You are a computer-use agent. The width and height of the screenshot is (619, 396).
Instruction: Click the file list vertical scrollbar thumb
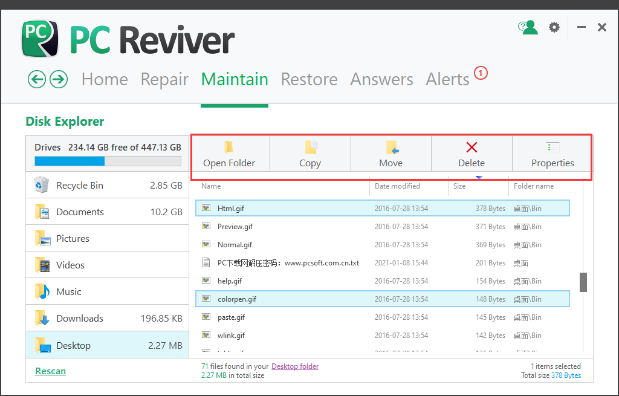(583, 282)
